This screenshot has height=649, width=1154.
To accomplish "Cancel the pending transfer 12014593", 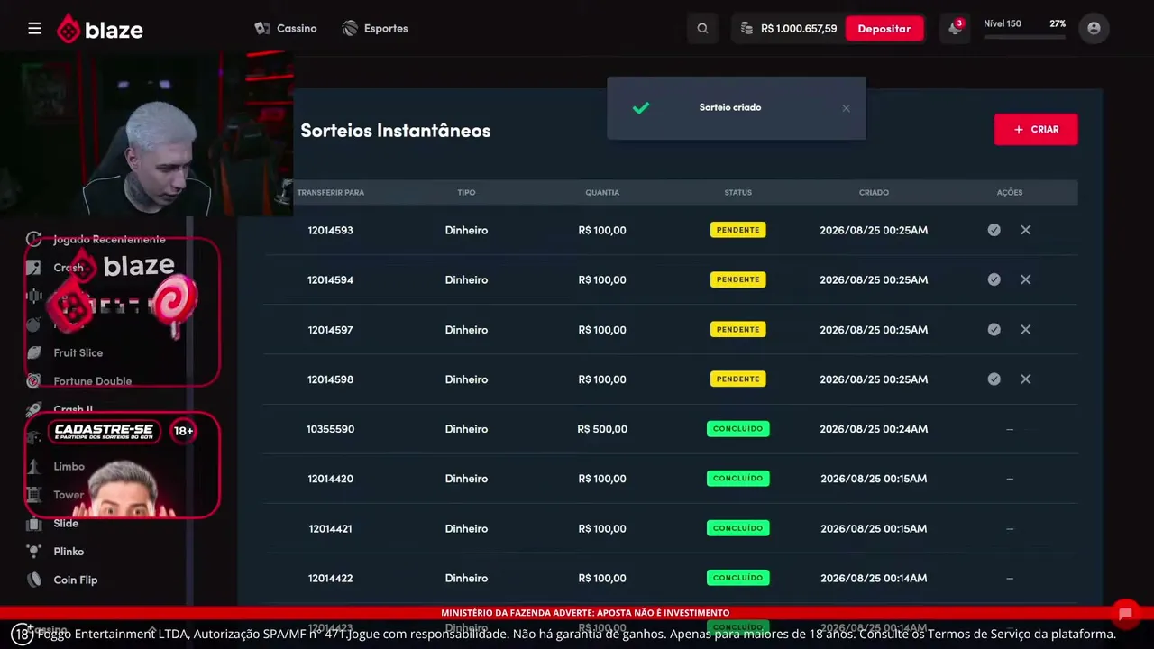I will tap(1025, 230).
